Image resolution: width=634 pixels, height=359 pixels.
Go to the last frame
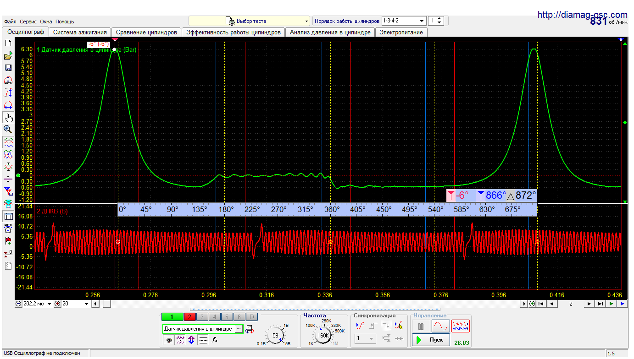click(600, 304)
